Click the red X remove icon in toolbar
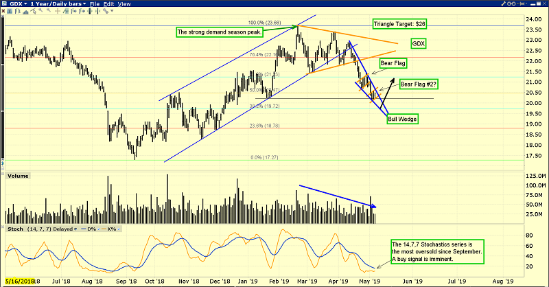 click(3, 11)
